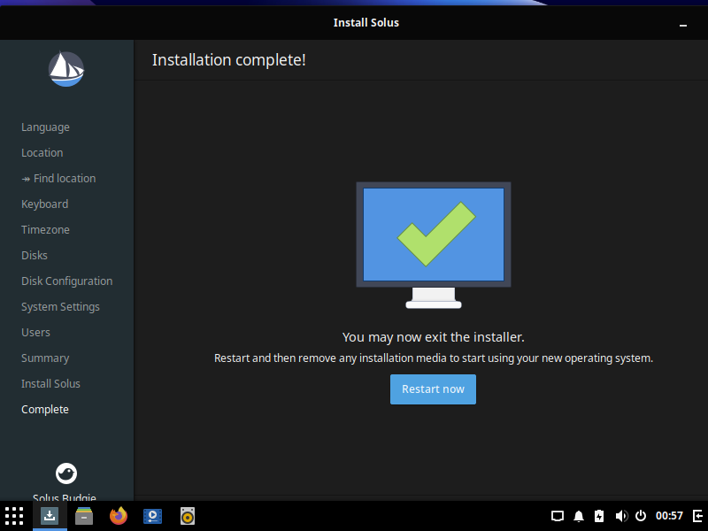The height and width of the screenshot is (531, 708).
Task: Click the Solus sailboat logo
Action: pyautogui.click(x=66, y=69)
